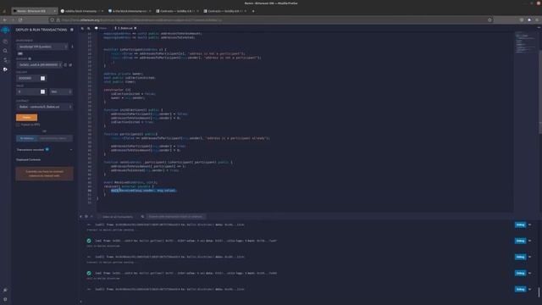Click the Firefox back button
Image resolution: width=542 pixels, height=305 pixels.
pos(5,20)
